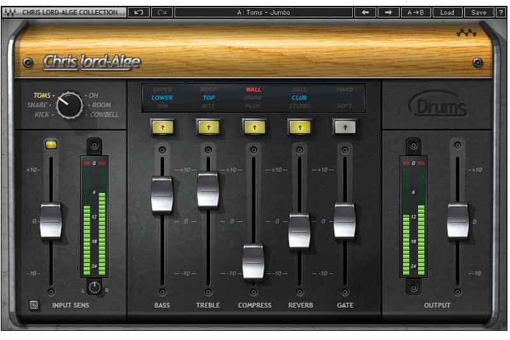
Task: Click the REVERB label
Action: (300, 305)
